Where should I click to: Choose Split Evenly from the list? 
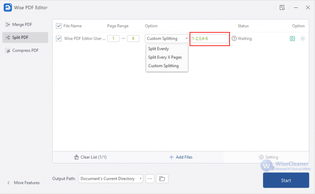point(167,49)
